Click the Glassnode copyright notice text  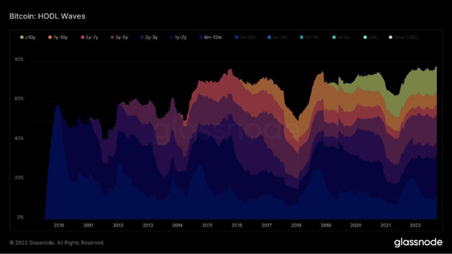click(57, 243)
